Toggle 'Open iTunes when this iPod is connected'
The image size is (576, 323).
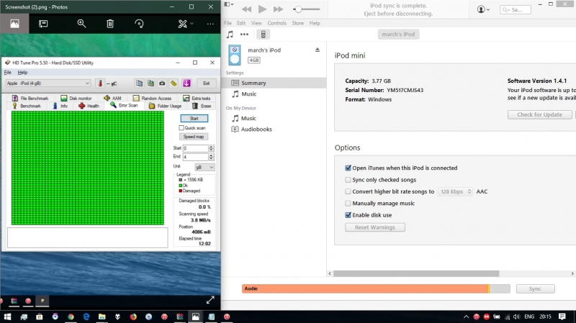[348, 168]
